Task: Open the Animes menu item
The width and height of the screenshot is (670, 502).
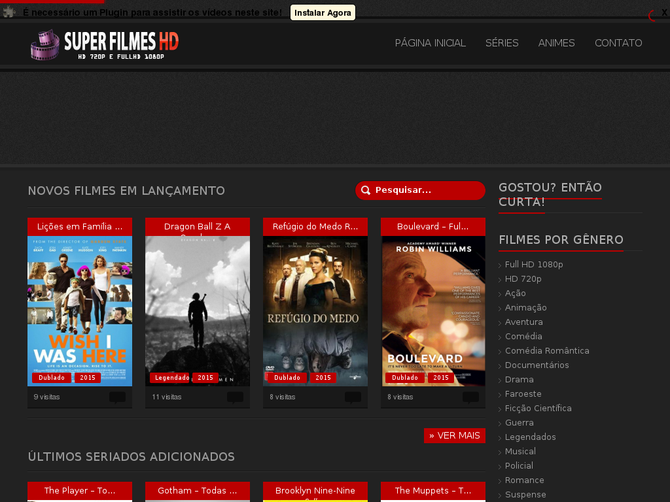Action: [556, 43]
